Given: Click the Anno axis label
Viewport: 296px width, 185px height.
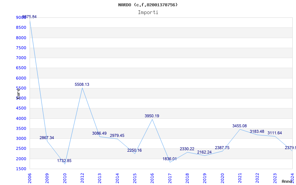Looking at the screenshot, I should point(287,182).
